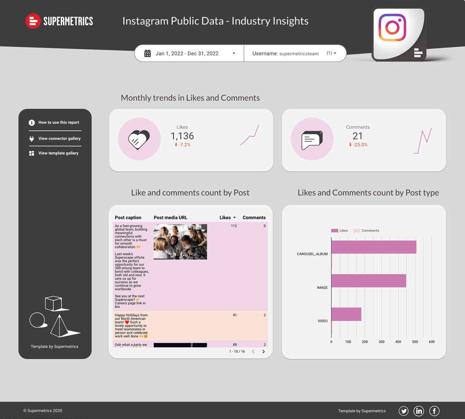This screenshot has height=419, width=465.
Task: Expand the Username filter dropdown
Action: point(336,53)
